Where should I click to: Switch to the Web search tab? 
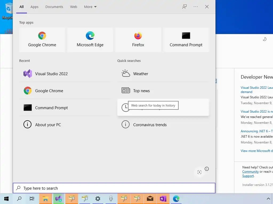pyautogui.click(x=74, y=7)
